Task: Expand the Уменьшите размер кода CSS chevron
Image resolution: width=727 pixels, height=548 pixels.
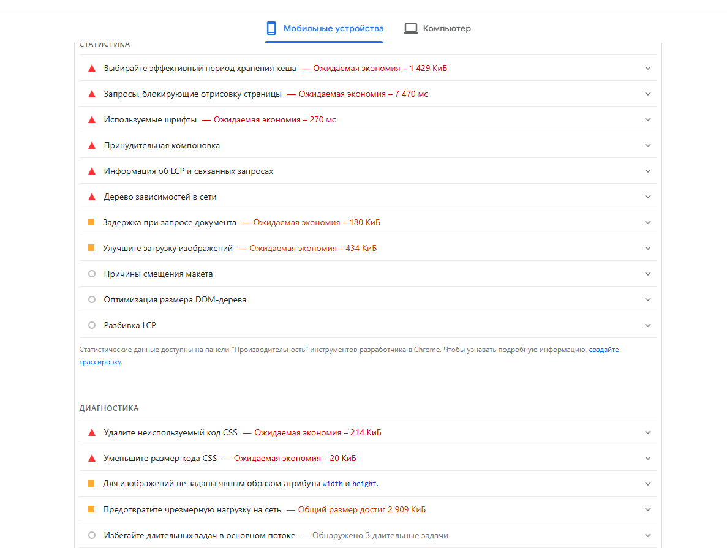Action: [648, 458]
